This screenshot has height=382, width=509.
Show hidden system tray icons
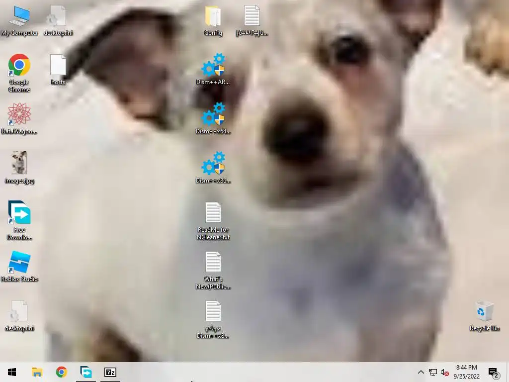point(421,372)
